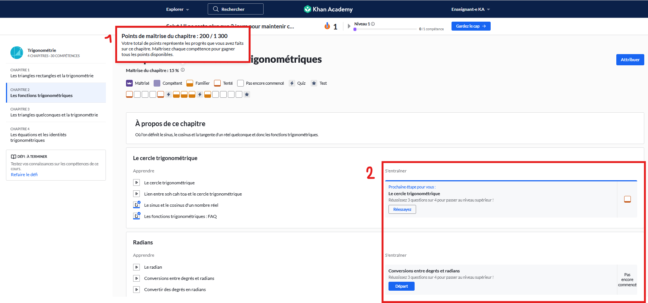
Task: Open Lien entre soh cah toa lesson link
Action: 193,194
